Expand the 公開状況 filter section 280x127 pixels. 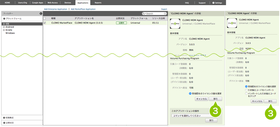click(x=4, y=123)
